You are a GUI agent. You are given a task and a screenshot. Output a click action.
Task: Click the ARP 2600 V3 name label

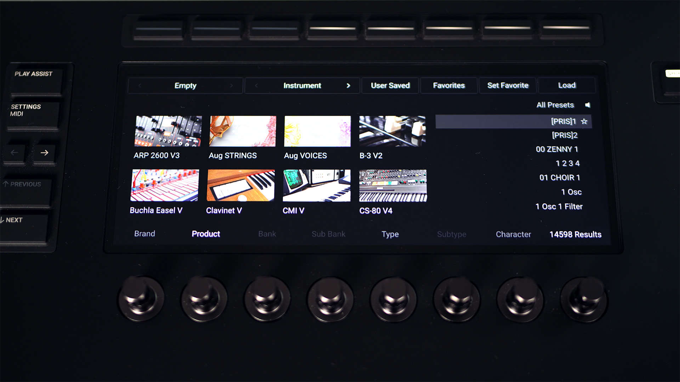point(157,156)
